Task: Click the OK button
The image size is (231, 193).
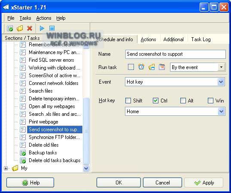Action: coord(119,183)
